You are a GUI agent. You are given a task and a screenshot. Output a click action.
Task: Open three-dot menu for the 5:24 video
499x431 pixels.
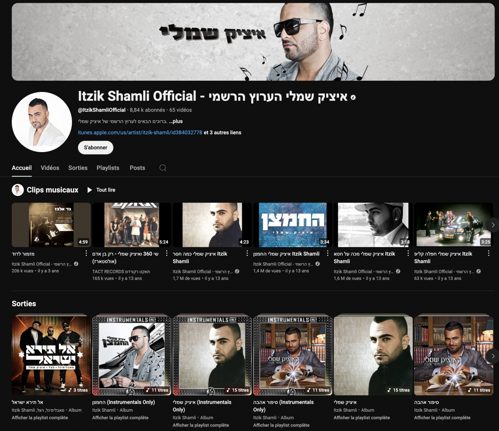tap(167, 253)
